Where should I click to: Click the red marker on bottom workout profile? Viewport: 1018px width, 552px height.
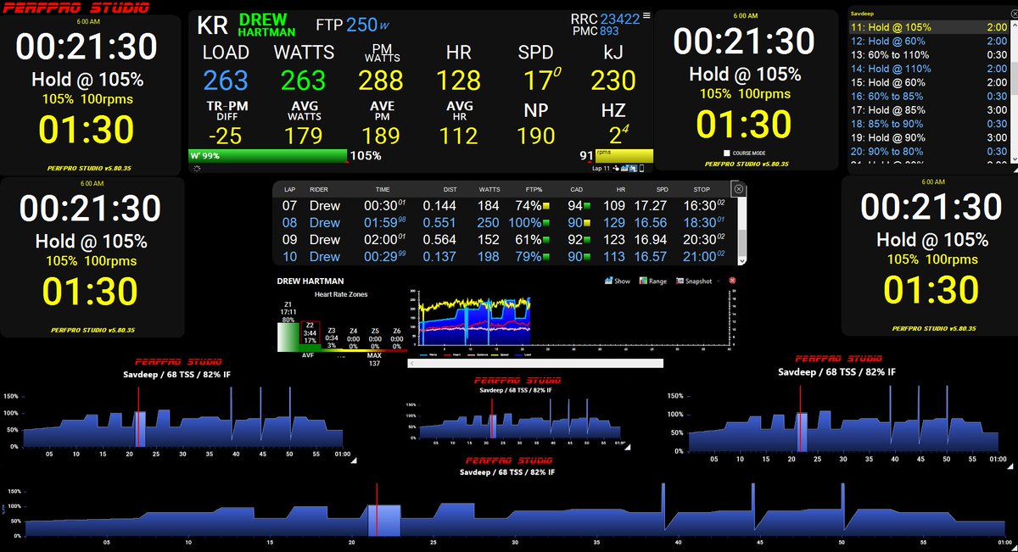(x=377, y=509)
